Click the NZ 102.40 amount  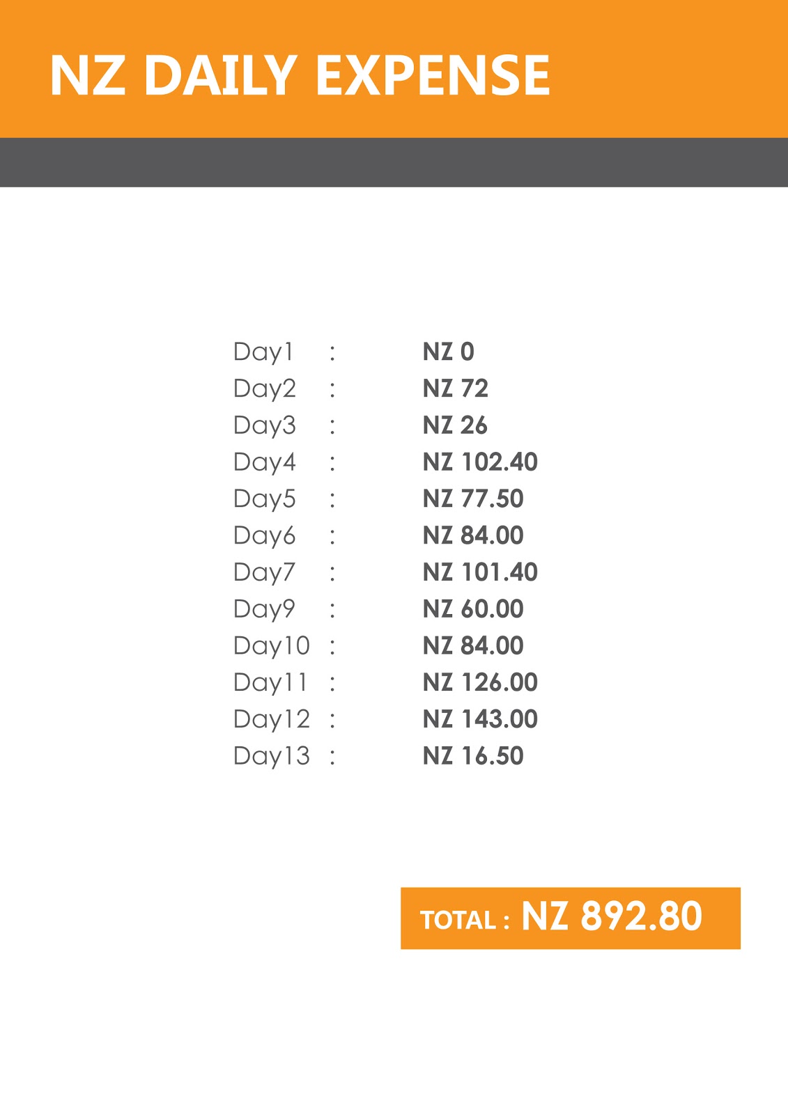click(480, 462)
